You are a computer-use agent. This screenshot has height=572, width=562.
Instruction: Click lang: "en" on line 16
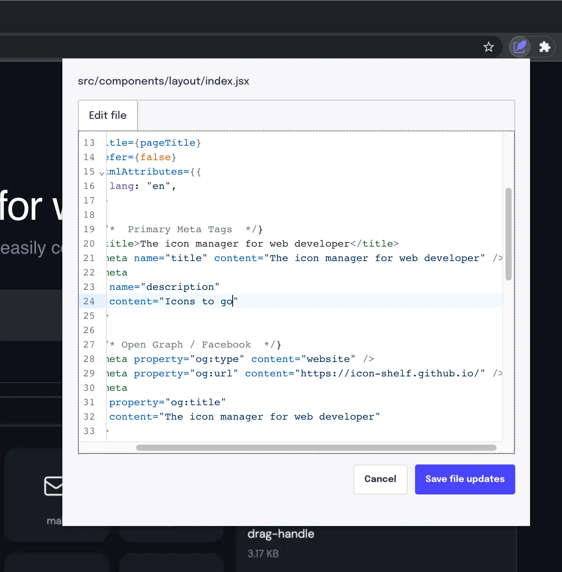[143, 186]
